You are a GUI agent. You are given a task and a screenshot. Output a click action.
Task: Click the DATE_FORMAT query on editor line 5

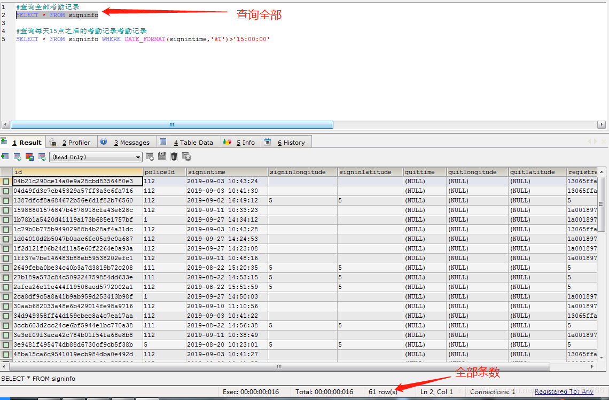[x=143, y=39]
